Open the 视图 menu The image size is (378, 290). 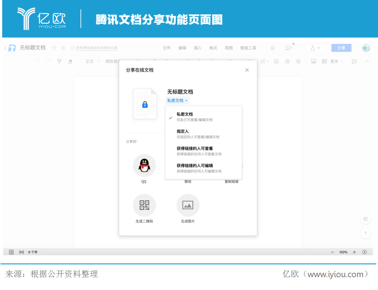pyautogui.click(x=229, y=48)
